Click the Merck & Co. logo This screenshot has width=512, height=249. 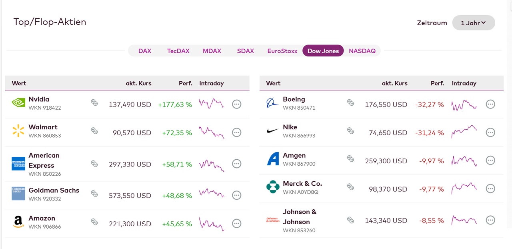(x=273, y=187)
